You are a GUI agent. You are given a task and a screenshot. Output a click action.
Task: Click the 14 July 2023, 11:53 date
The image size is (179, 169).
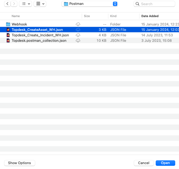click(157, 35)
